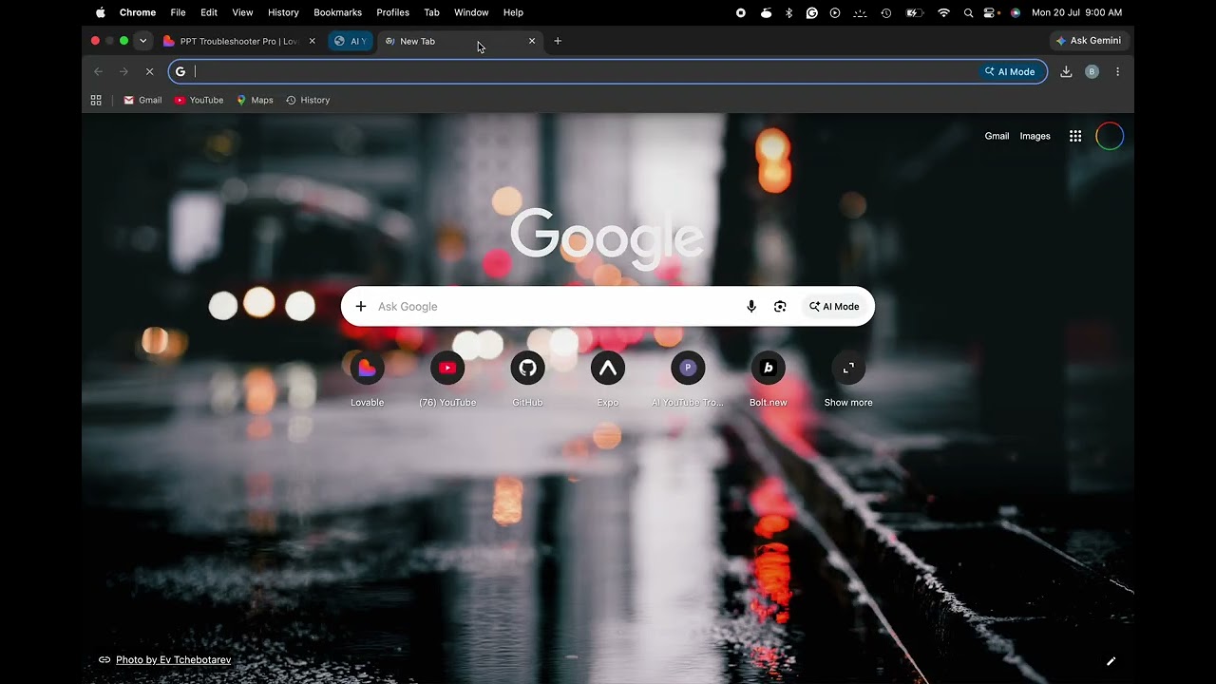This screenshot has width=1216, height=684.
Task: Go back to the previous page
Action: 98,71
